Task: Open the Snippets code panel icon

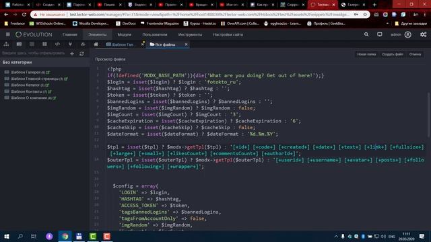Action: point(57,44)
